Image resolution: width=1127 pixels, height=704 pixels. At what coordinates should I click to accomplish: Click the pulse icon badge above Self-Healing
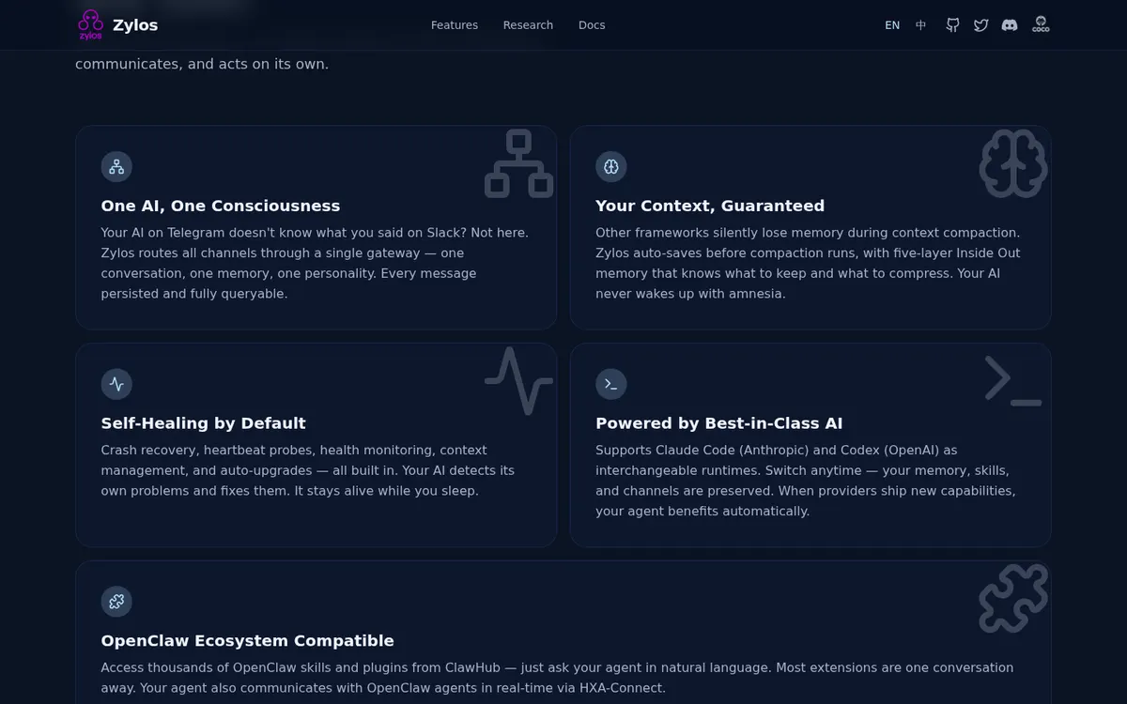tap(116, 384)
